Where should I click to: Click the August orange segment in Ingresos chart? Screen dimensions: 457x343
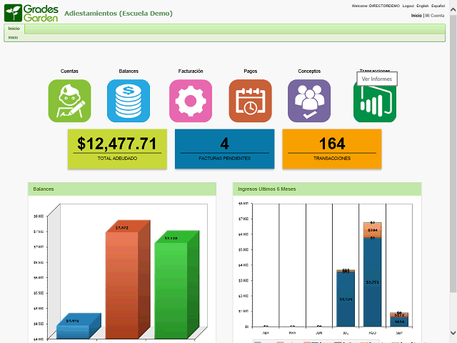pos(373,230)
